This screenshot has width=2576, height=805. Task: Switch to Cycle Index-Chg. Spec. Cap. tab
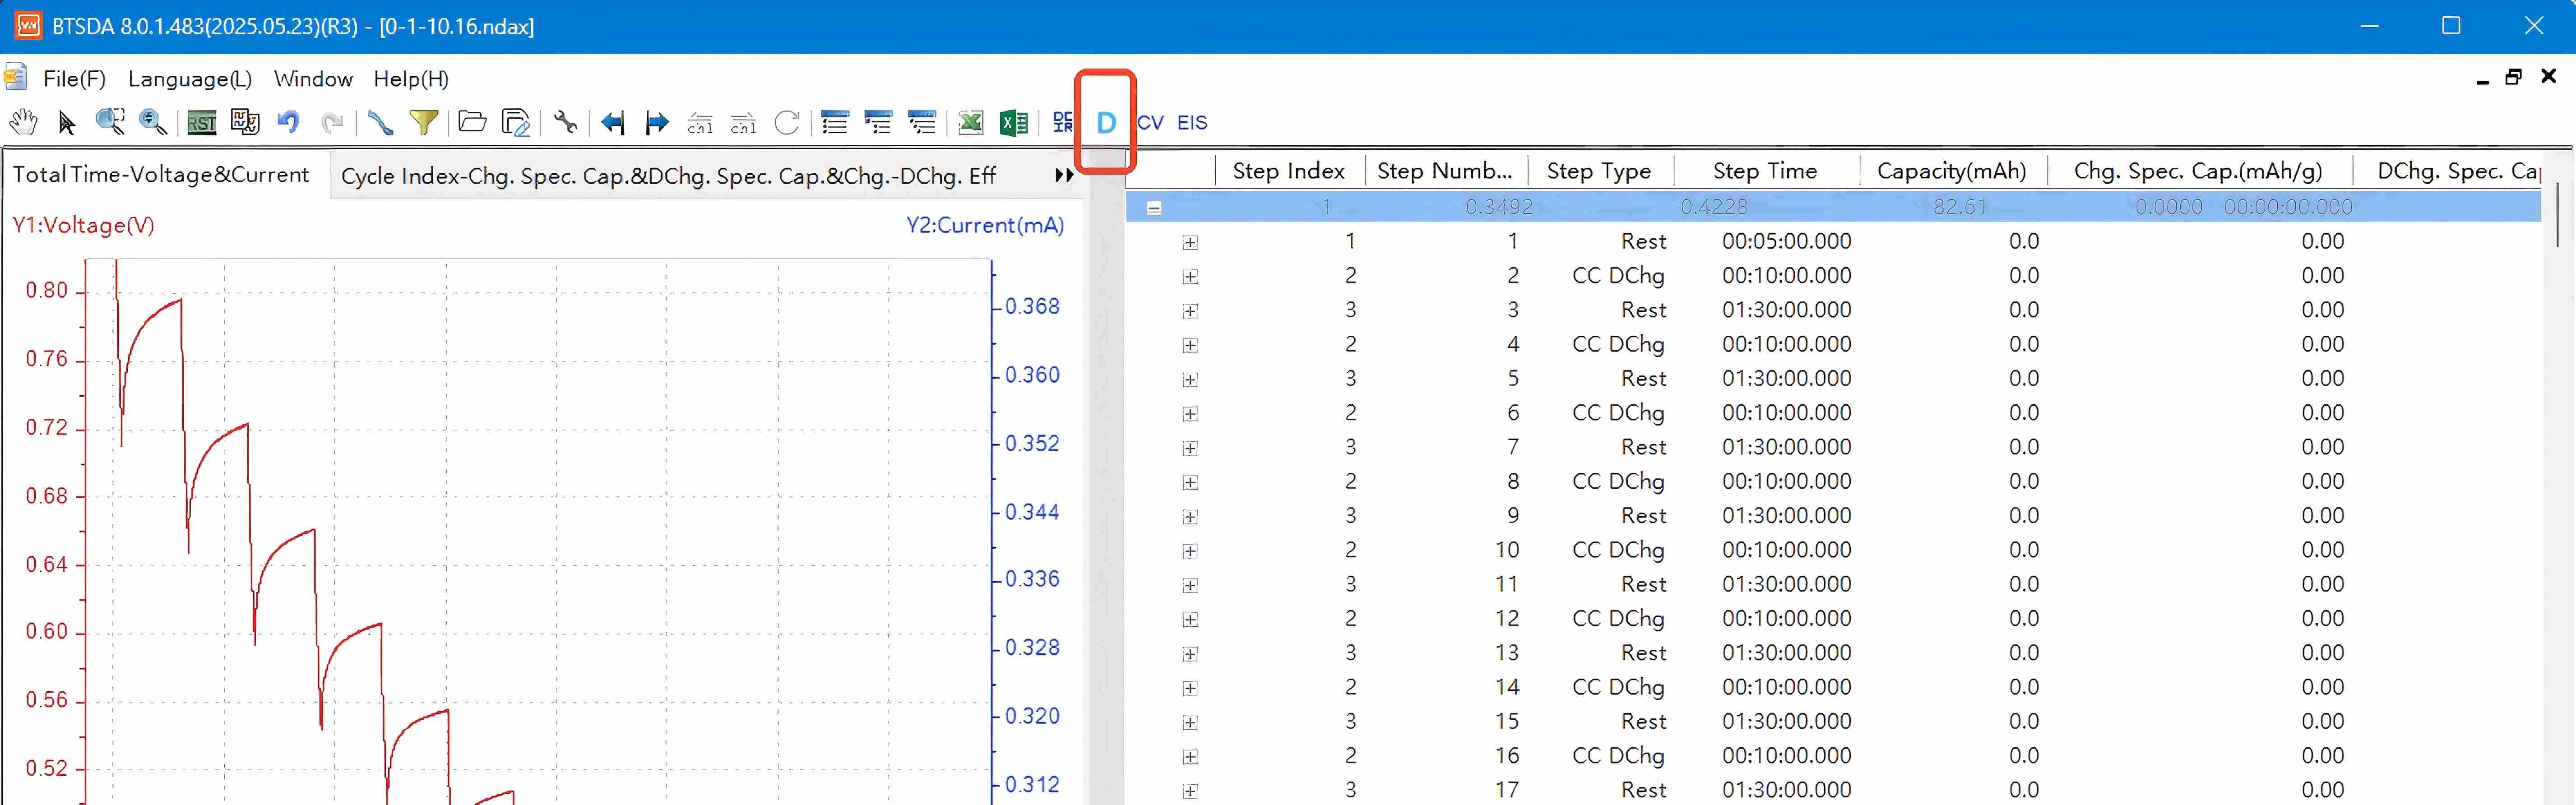click(668, 176)
